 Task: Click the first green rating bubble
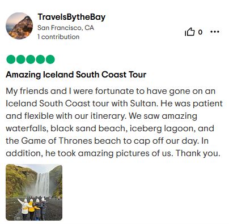[x=11, y=59]
